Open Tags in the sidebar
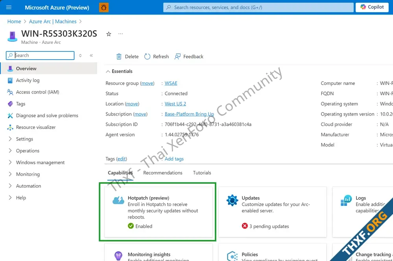The height and width of the screenshot is (261, 393). [x=20, y=104]
